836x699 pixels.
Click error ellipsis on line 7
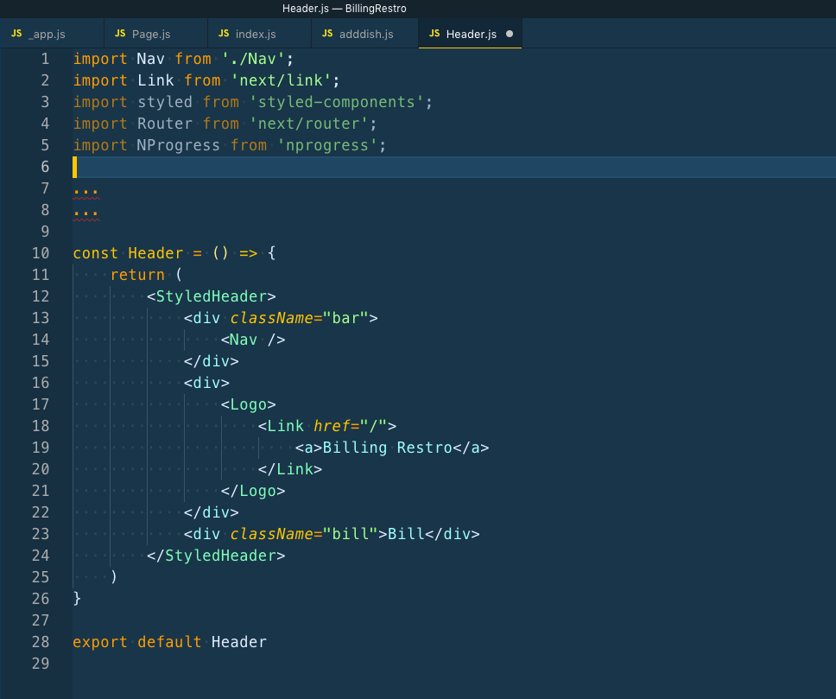tap(85, 190)
